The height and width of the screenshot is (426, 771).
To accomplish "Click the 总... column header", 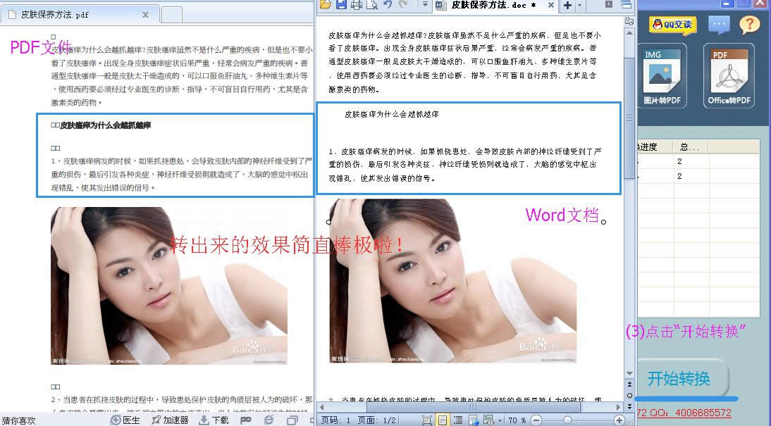I will [690, 147].
